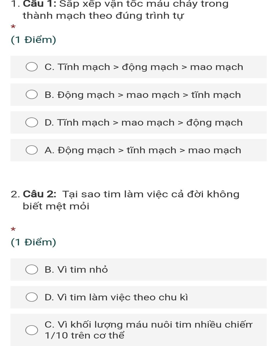Select radio button for 'Vì tim nhỏ'
Screen dimensions: 277x346
click(32, 270)
